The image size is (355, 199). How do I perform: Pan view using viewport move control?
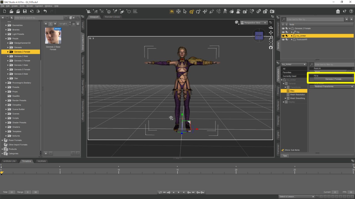click(271, 33)
